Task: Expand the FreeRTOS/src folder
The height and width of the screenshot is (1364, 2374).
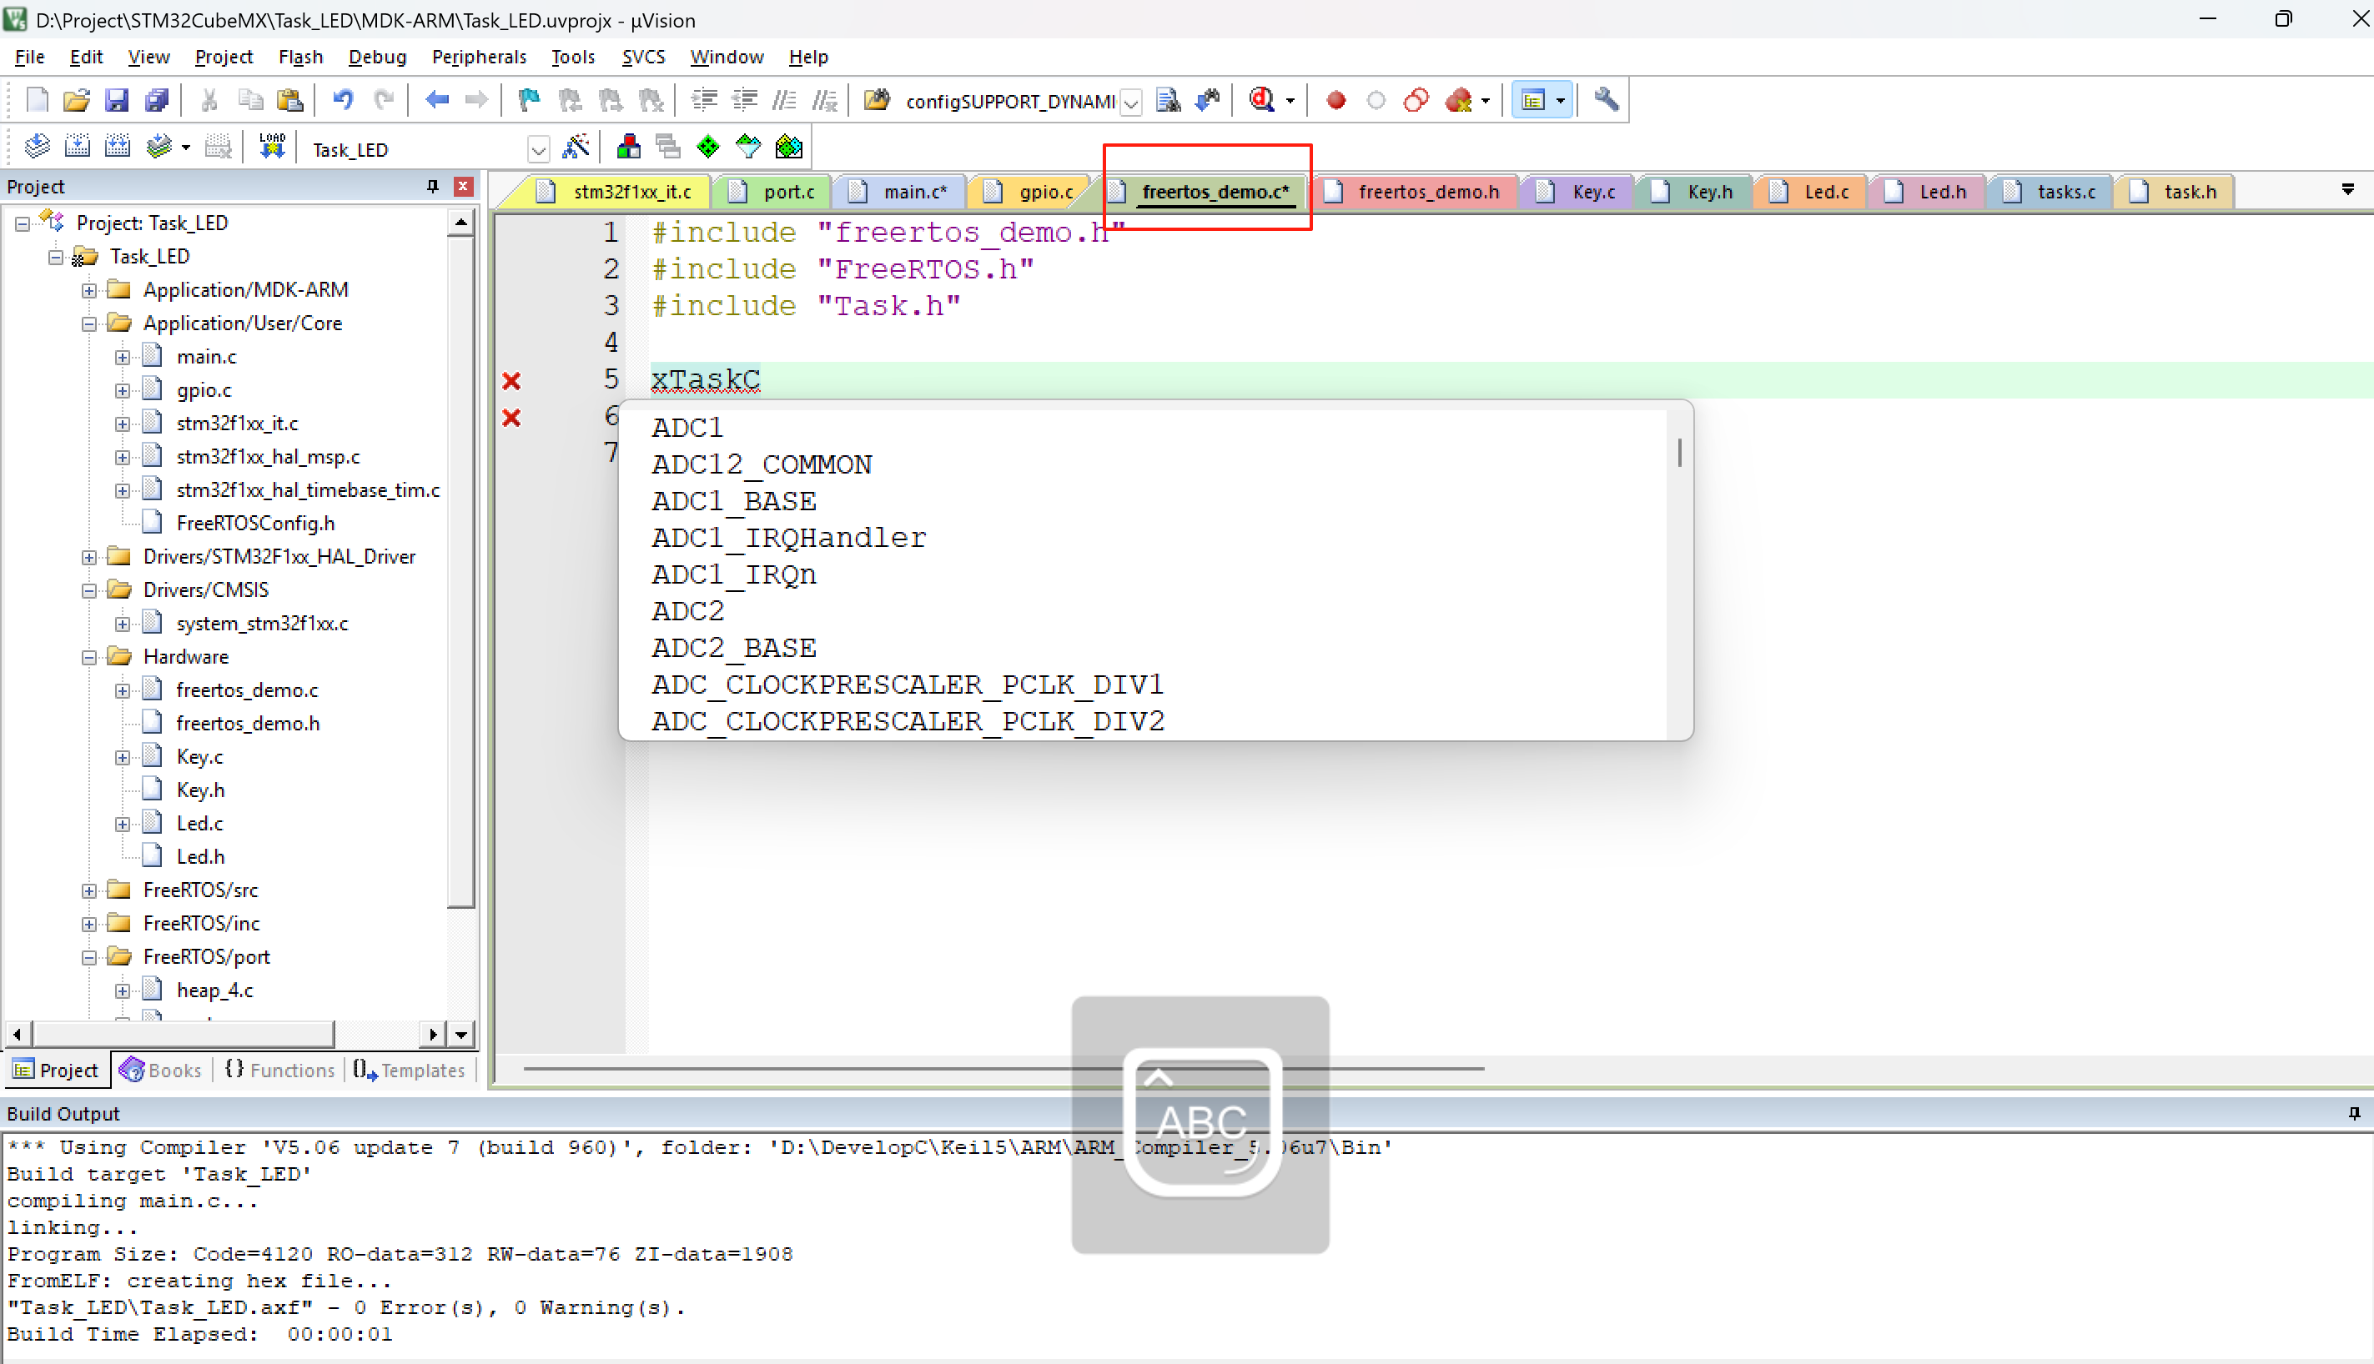Action: tap(89, 891)
